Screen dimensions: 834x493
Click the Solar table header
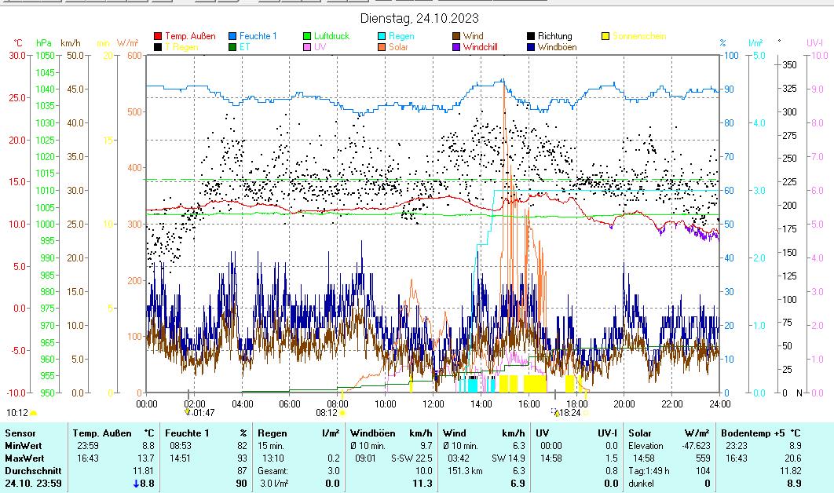pyautogui.click(x=640, y=433)
